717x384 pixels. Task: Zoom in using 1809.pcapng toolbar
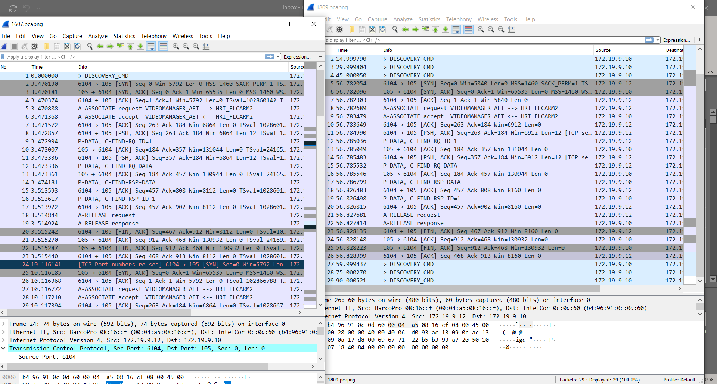(x=481, y=29)
